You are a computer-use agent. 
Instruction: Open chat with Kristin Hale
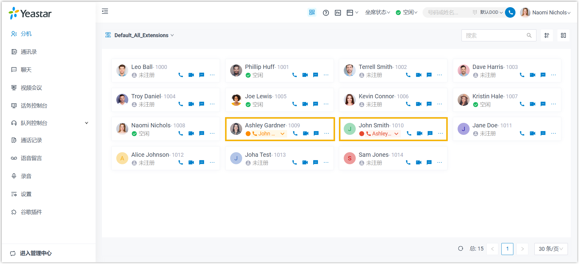pyautogui.click(x=543, y=104)
